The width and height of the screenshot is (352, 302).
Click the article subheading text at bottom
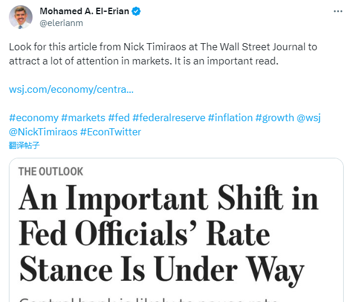(x=148, y=300)
